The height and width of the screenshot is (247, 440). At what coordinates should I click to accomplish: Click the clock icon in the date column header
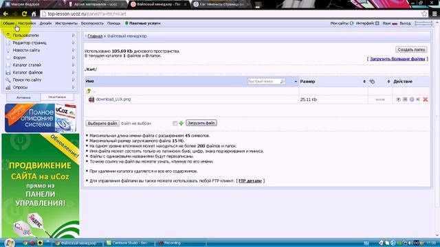[372, 82]
